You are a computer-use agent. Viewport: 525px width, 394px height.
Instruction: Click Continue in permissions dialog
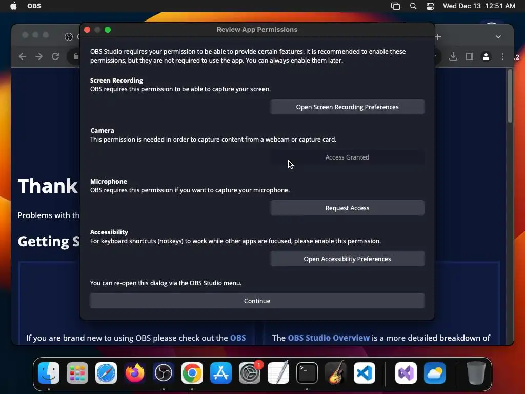pyautogui.click(x=257, y=301)
